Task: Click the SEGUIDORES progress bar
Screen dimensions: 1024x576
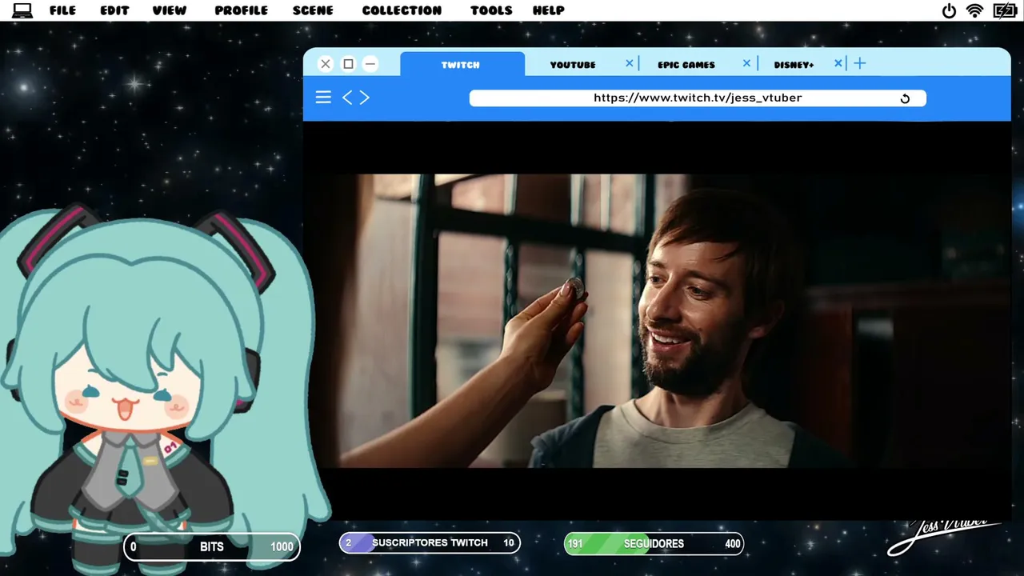Action: (x=654, y=544)
